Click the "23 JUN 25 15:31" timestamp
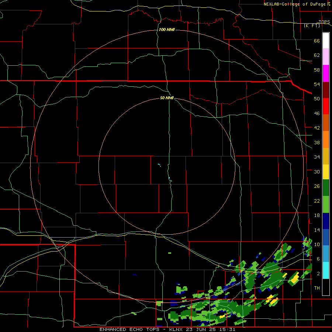Screen dimensions: 332x332 point(211,329)
